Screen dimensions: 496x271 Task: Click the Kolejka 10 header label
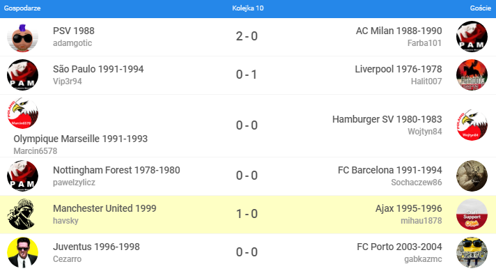pyautogui.click(x=248, y=8)
